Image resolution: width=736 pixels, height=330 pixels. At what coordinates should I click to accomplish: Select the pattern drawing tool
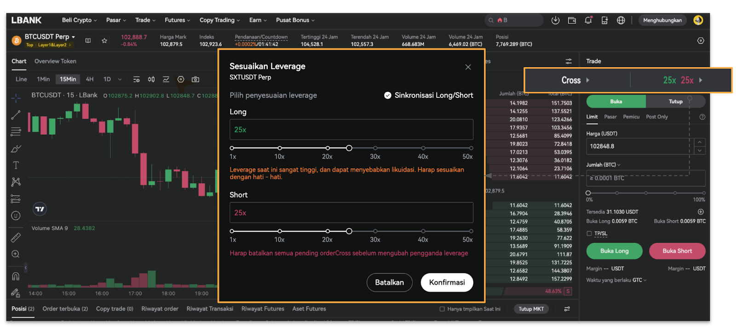[16, 182]
